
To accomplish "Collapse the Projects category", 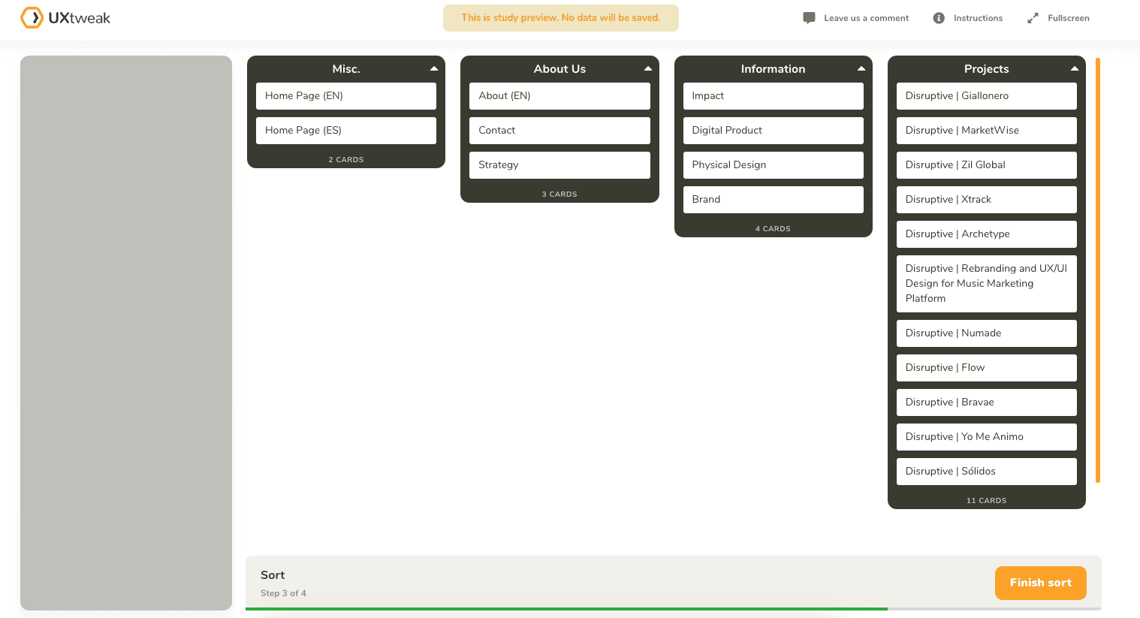I will tap(1075, 68).
